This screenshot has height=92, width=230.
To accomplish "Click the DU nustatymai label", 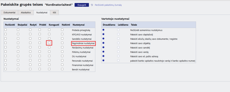I will pos(79,57).
